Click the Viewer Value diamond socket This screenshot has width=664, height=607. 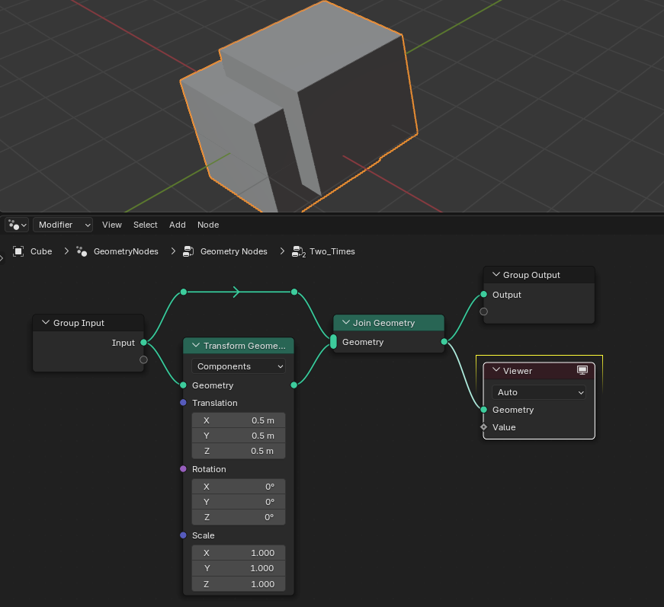[483, 426]
